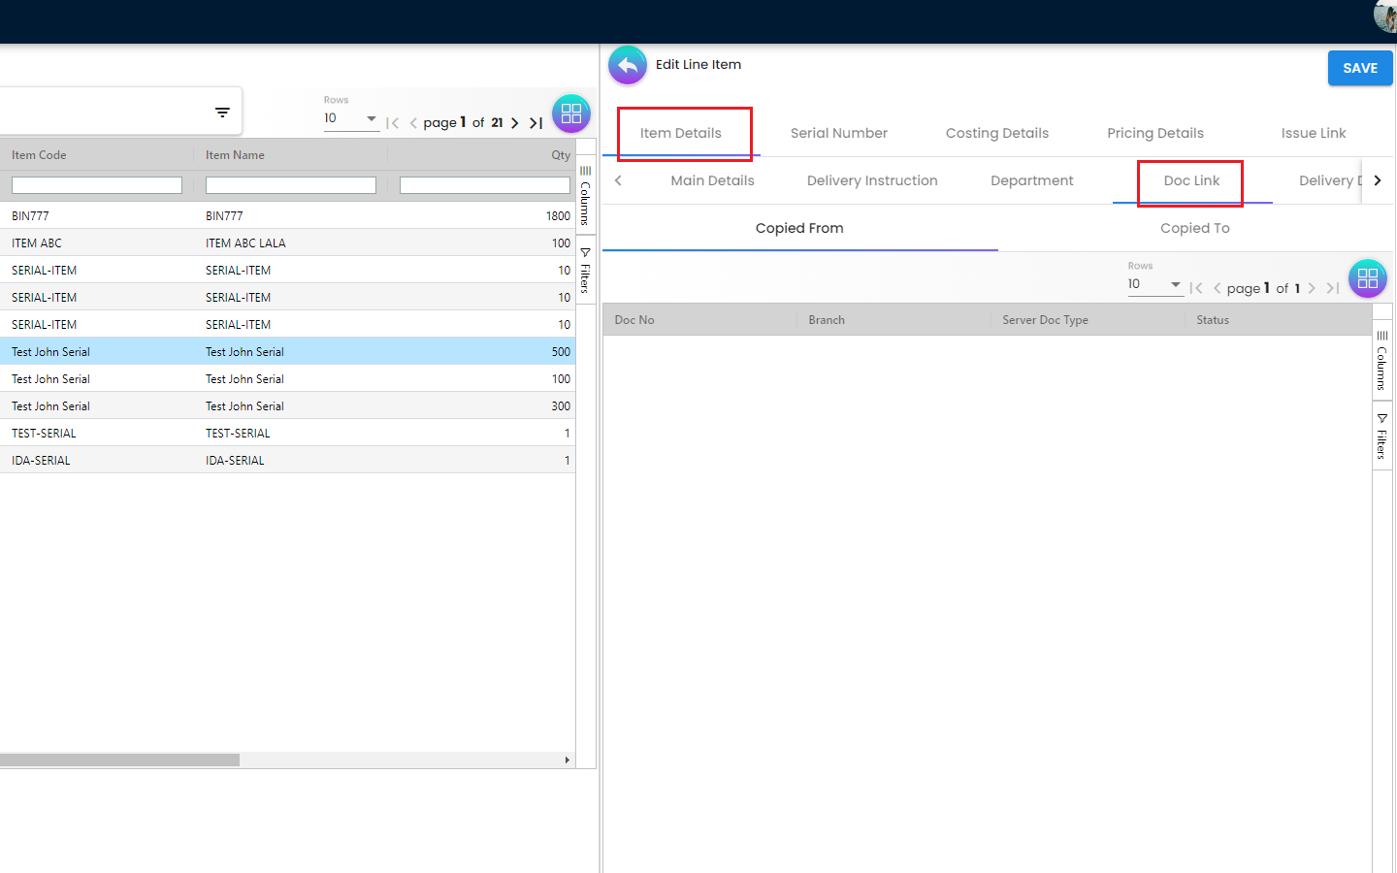Image resolution: width=1397 pixels, height=873 pixels.
Task: Open the Rows dropdown in Doc Link grid
Action: pyautogui.click(x=1153, y=284)
